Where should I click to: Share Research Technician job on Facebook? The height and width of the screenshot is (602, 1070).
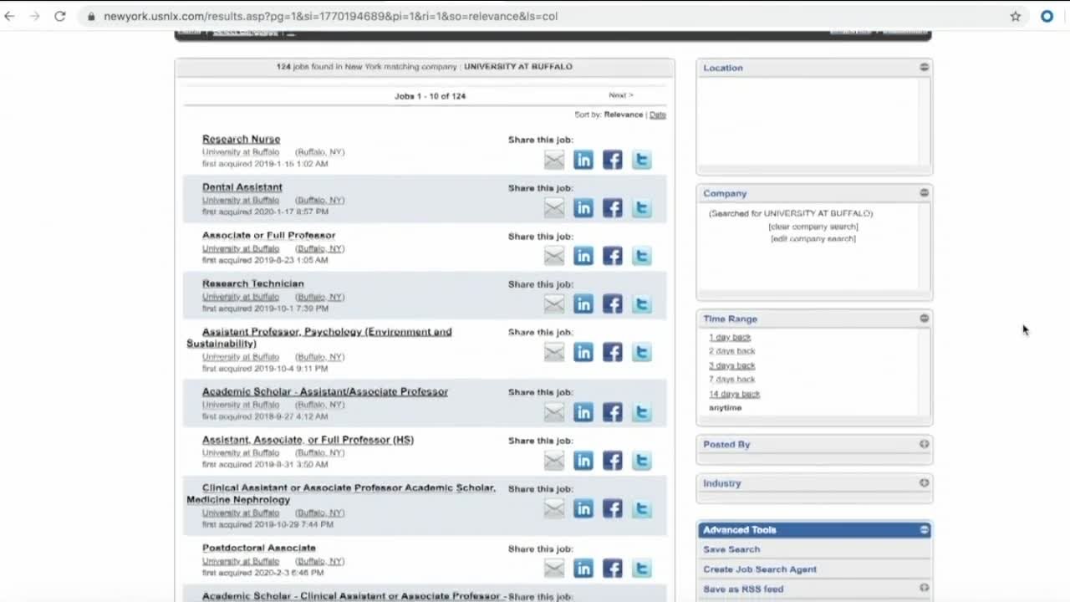click(x=613, y=304)
